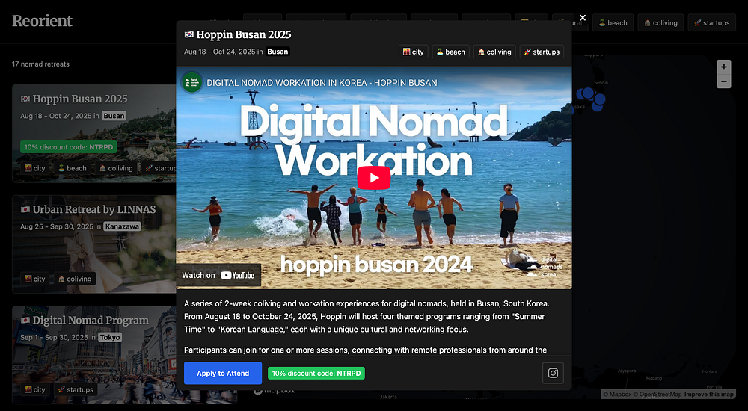
Task: Click the blue map marker cluster near Japan
Action: (591, 98)
